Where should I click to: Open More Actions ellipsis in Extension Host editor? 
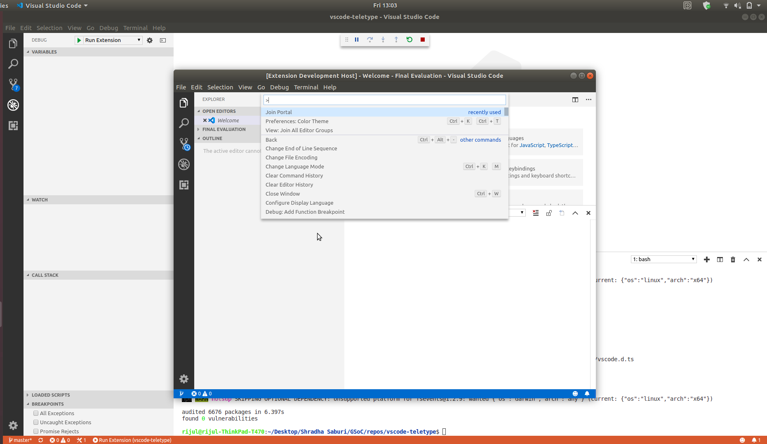click(588, 99)
